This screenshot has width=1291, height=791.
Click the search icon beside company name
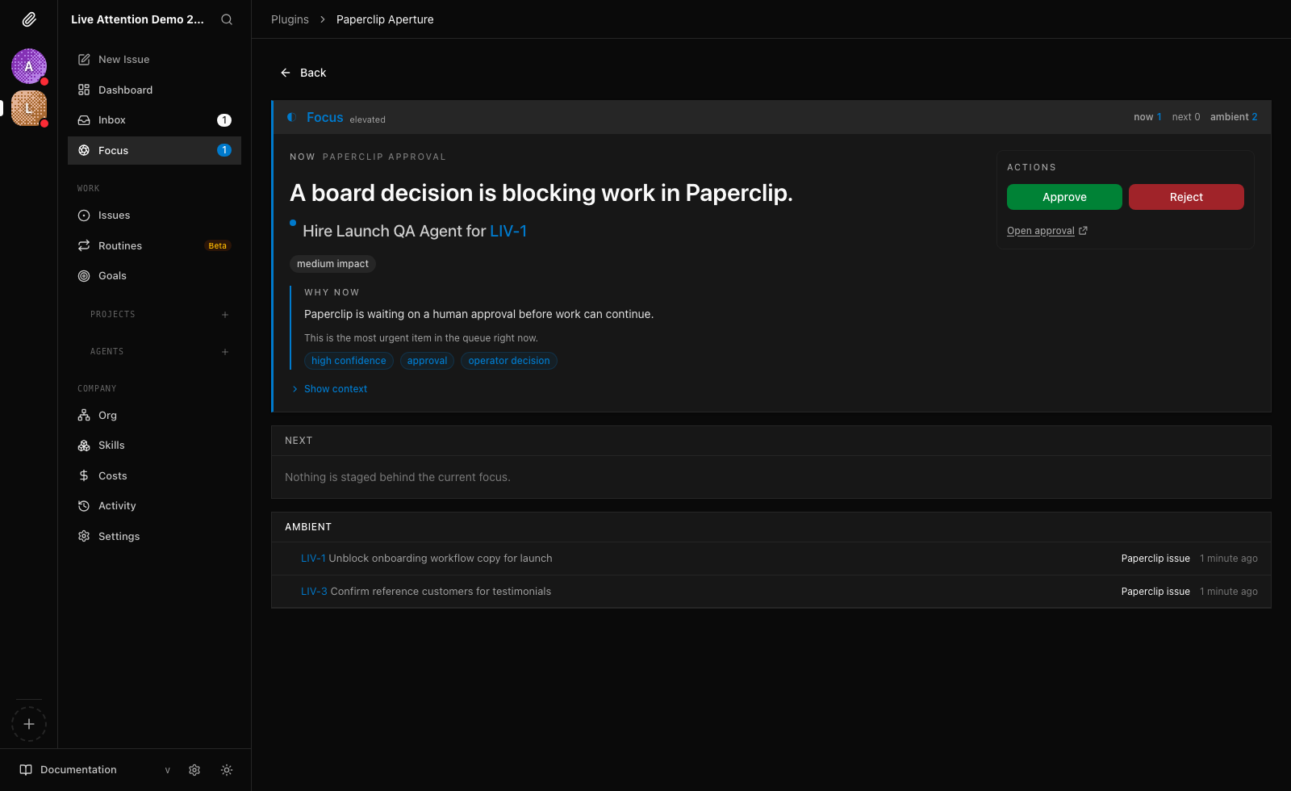[227, 19]
